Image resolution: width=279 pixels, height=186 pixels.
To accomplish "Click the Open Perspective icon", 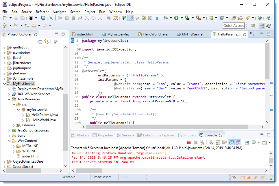I will pyautogui.click(x=253, y=26).
